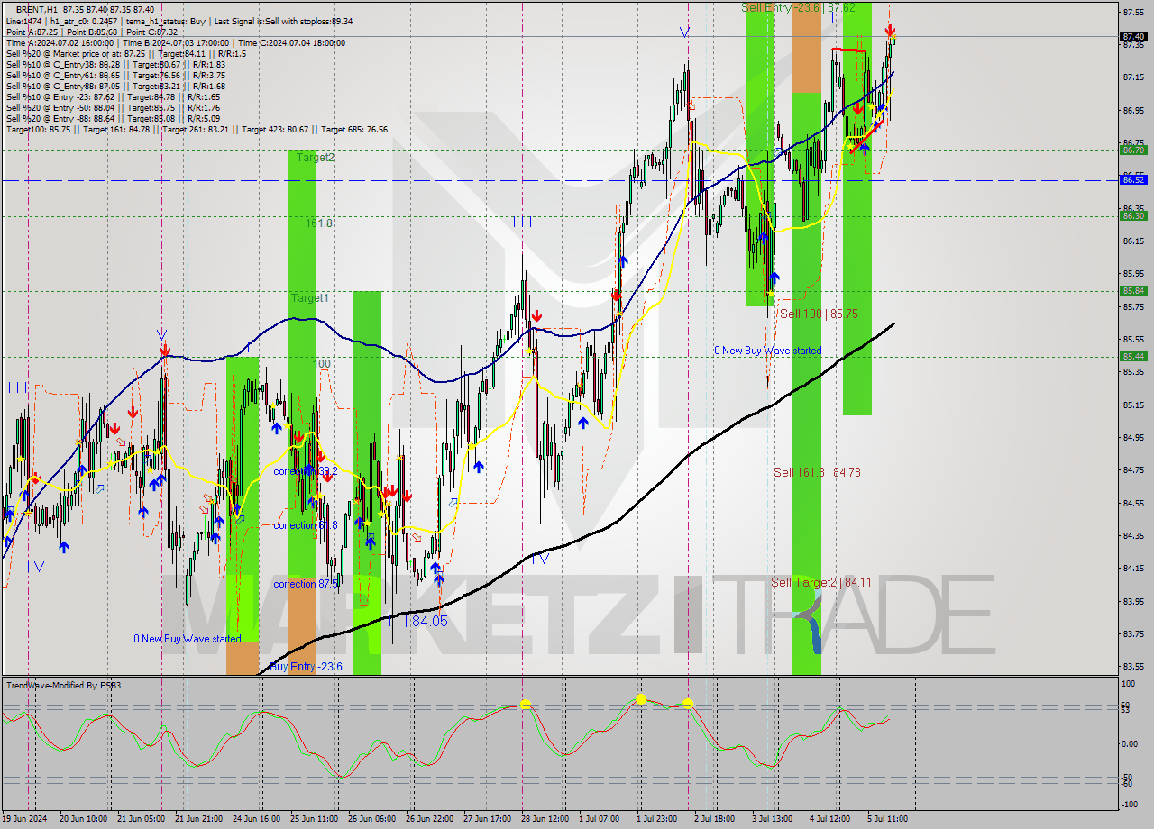Screen dimensions: 1154x829
Task: Click the blue 86.52 price level tag
Action: pyautogui.click(x=1133, y=180)
